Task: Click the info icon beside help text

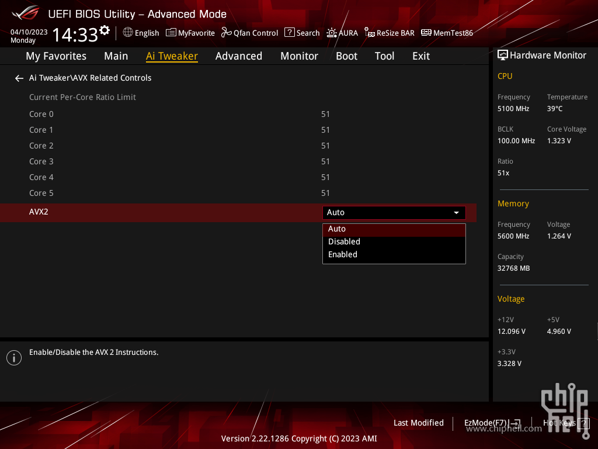Action: pyautogui.click(x=14, y=358)
